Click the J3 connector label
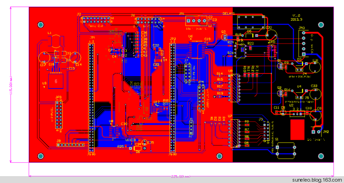 pyautogui.click(x=261, y=119)
